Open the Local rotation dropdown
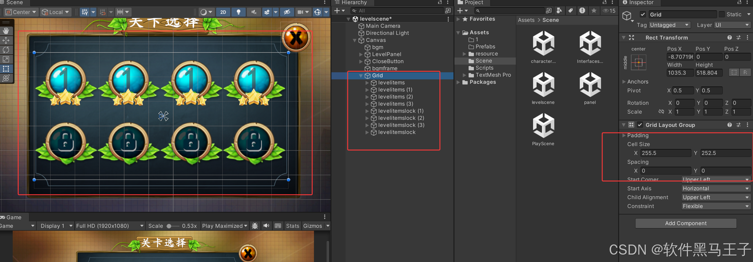Image resolution: width=753 pixels, height=262 pixels. pyautogui.click(x=55, y=12)
